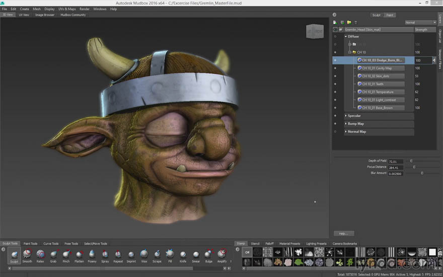Screen dimensions: 443x277
Task: Expand the Bump Map channel
Action: coord(346,123)
